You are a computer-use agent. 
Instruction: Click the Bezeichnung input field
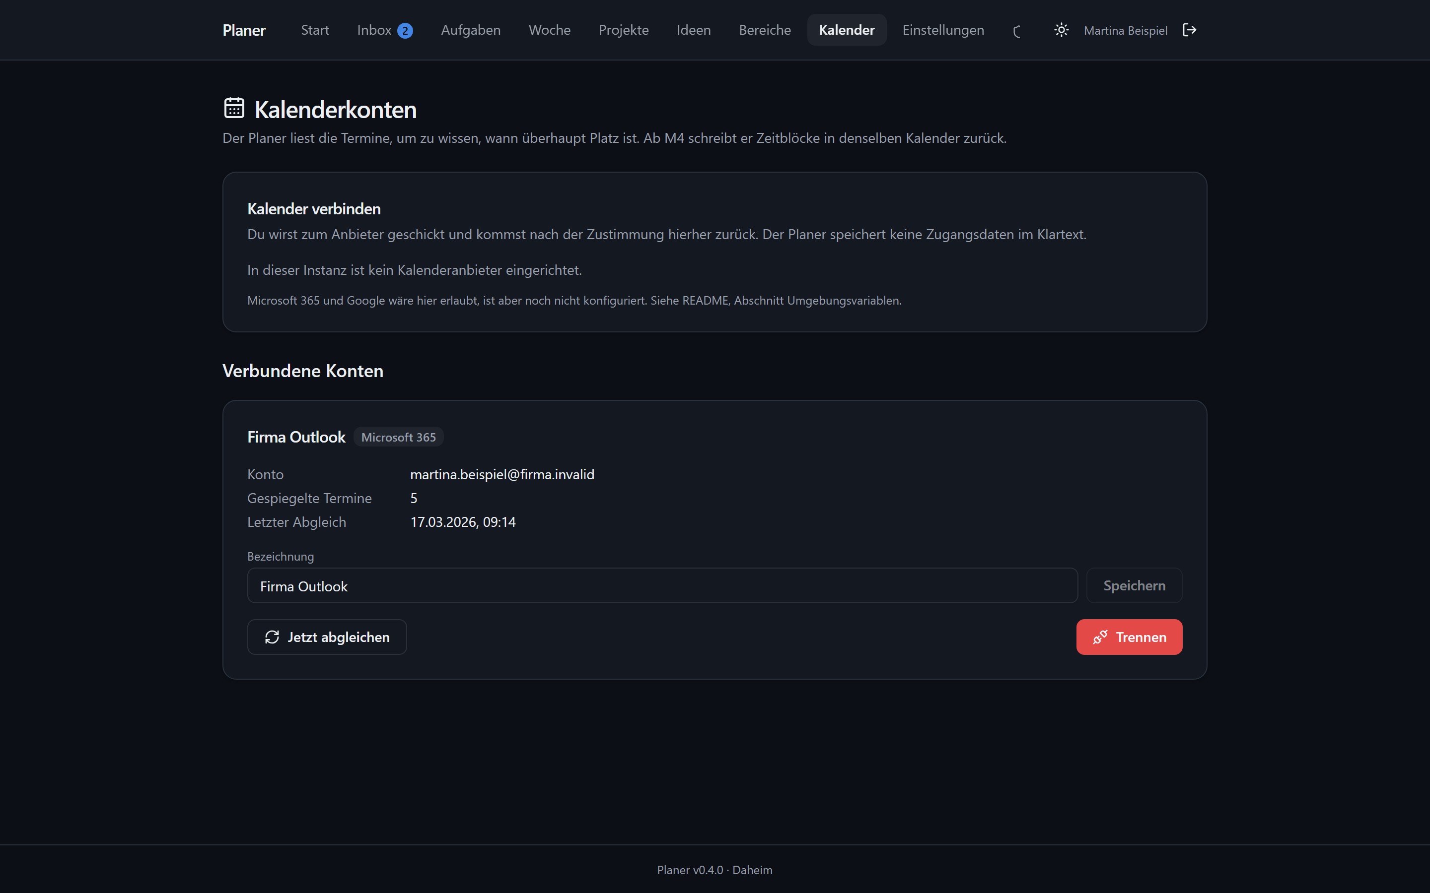pos(662,586)
